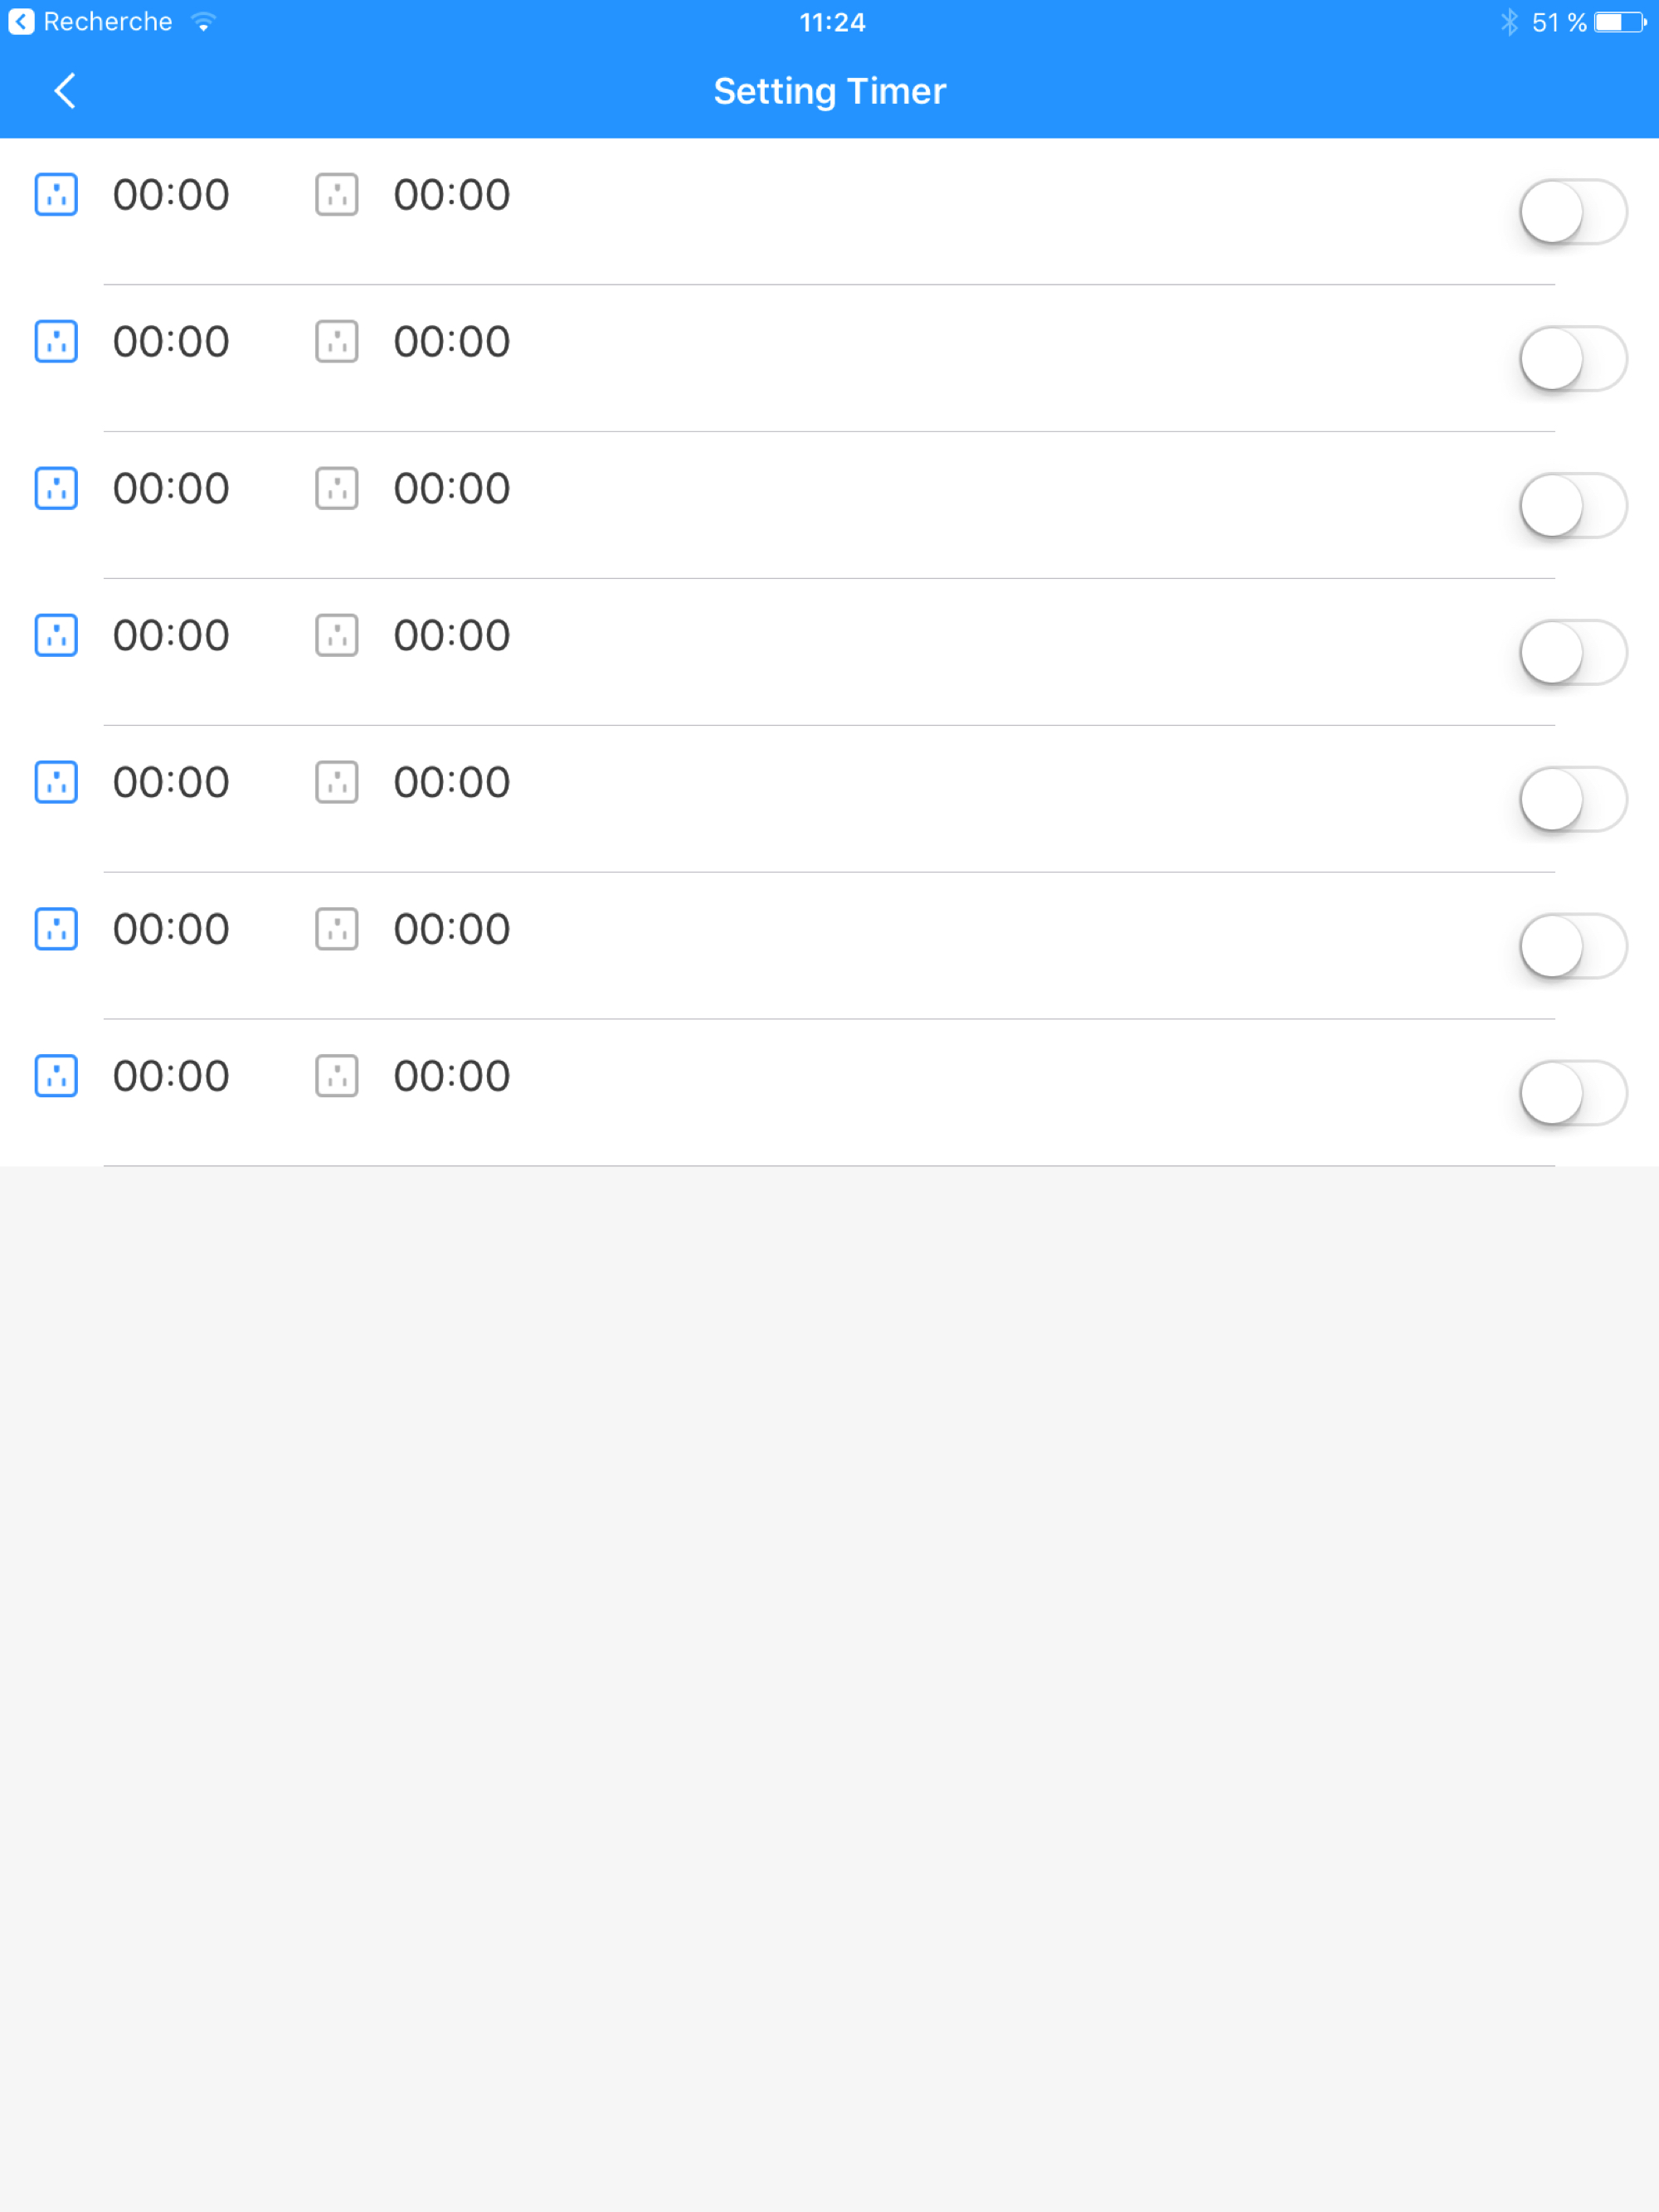The height and width of the screenshot is (2212, 1659).
Task: Enable the first timer switch
Action: click(x=1573, y=211)
